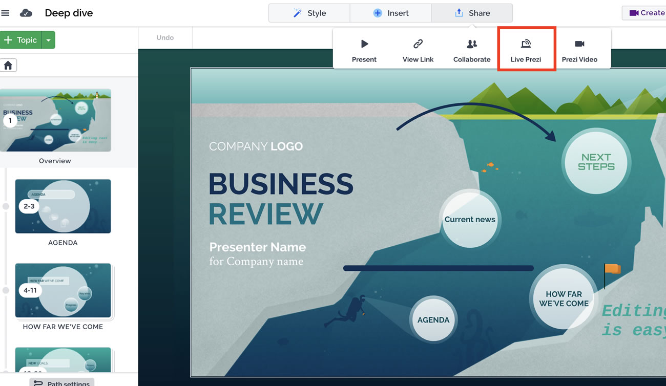Go to home overview icon
Viewport: 666px width, 386px height.
pos(8,65)
